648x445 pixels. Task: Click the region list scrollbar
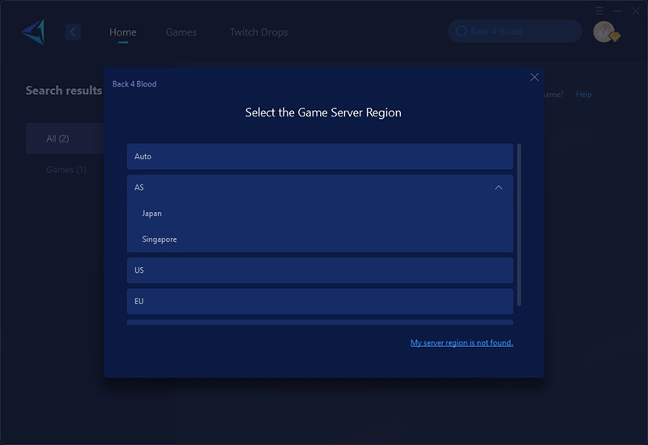[519, 225]
